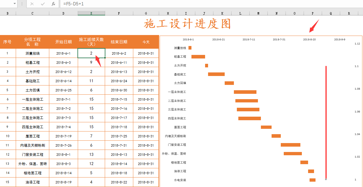This screenshot has height=187, width=363.
Task: Click the 开始日期 header cell
Action: (x=64, y=42)
